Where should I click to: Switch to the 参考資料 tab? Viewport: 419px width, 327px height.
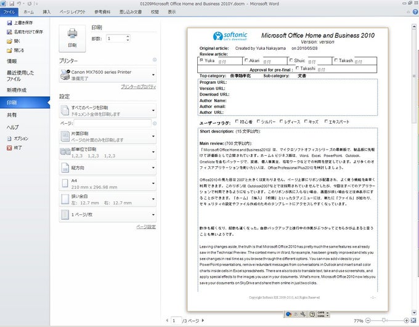[102, 12]
